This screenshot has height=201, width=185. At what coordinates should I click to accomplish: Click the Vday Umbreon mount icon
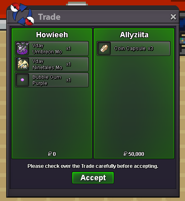(x=22, y=48)
